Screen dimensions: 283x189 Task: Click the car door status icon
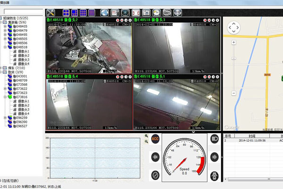214,175
